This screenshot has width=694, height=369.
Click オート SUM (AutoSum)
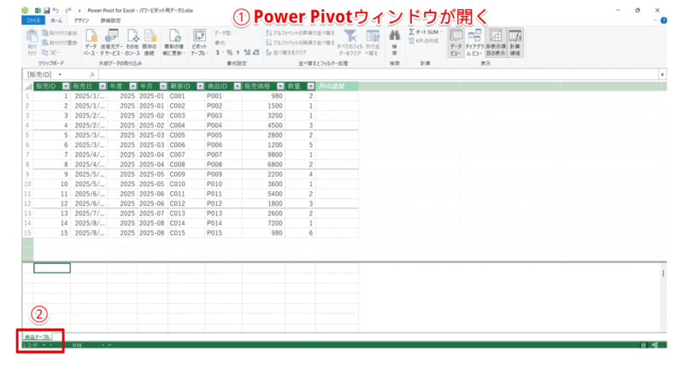[426, 32]
